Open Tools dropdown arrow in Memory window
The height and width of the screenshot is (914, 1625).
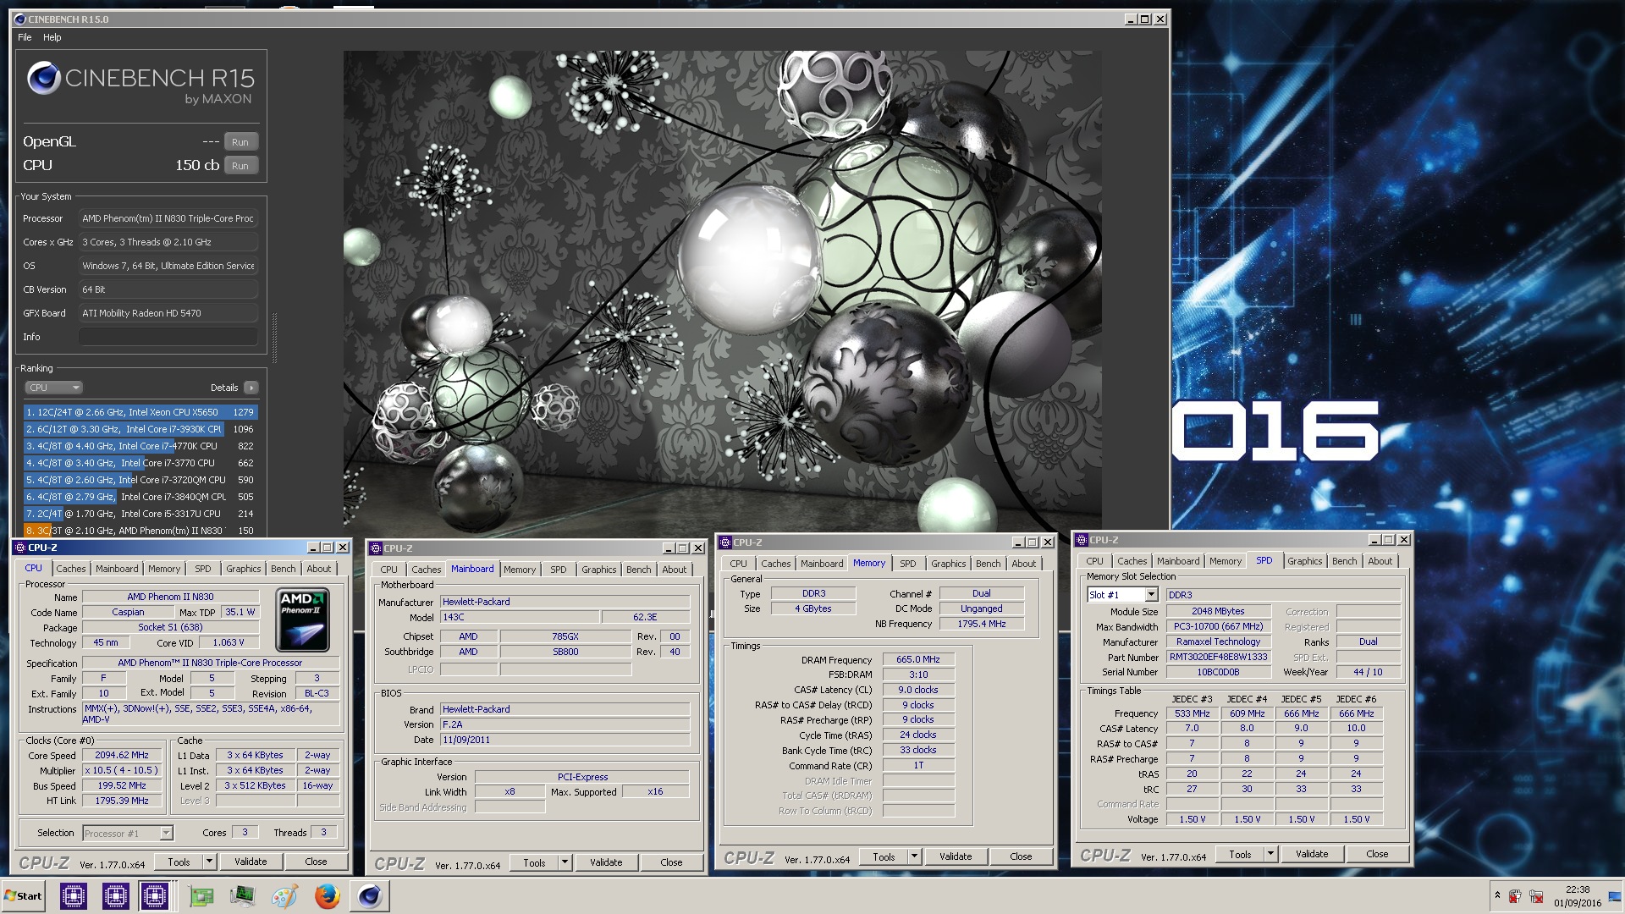click(914, 856)
